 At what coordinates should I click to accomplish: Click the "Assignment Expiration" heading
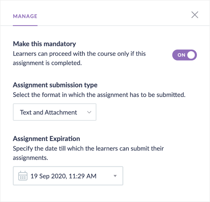click(46, 139)
